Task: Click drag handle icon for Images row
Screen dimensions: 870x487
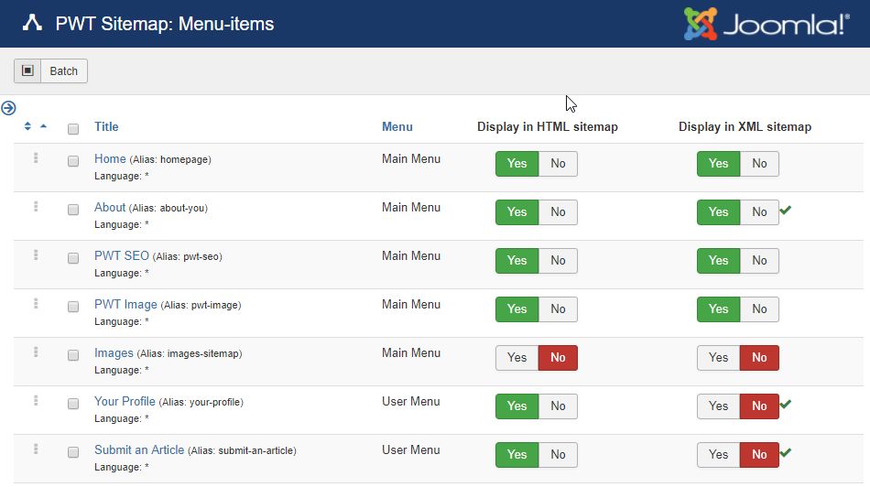Action: (x=36, y=352)
